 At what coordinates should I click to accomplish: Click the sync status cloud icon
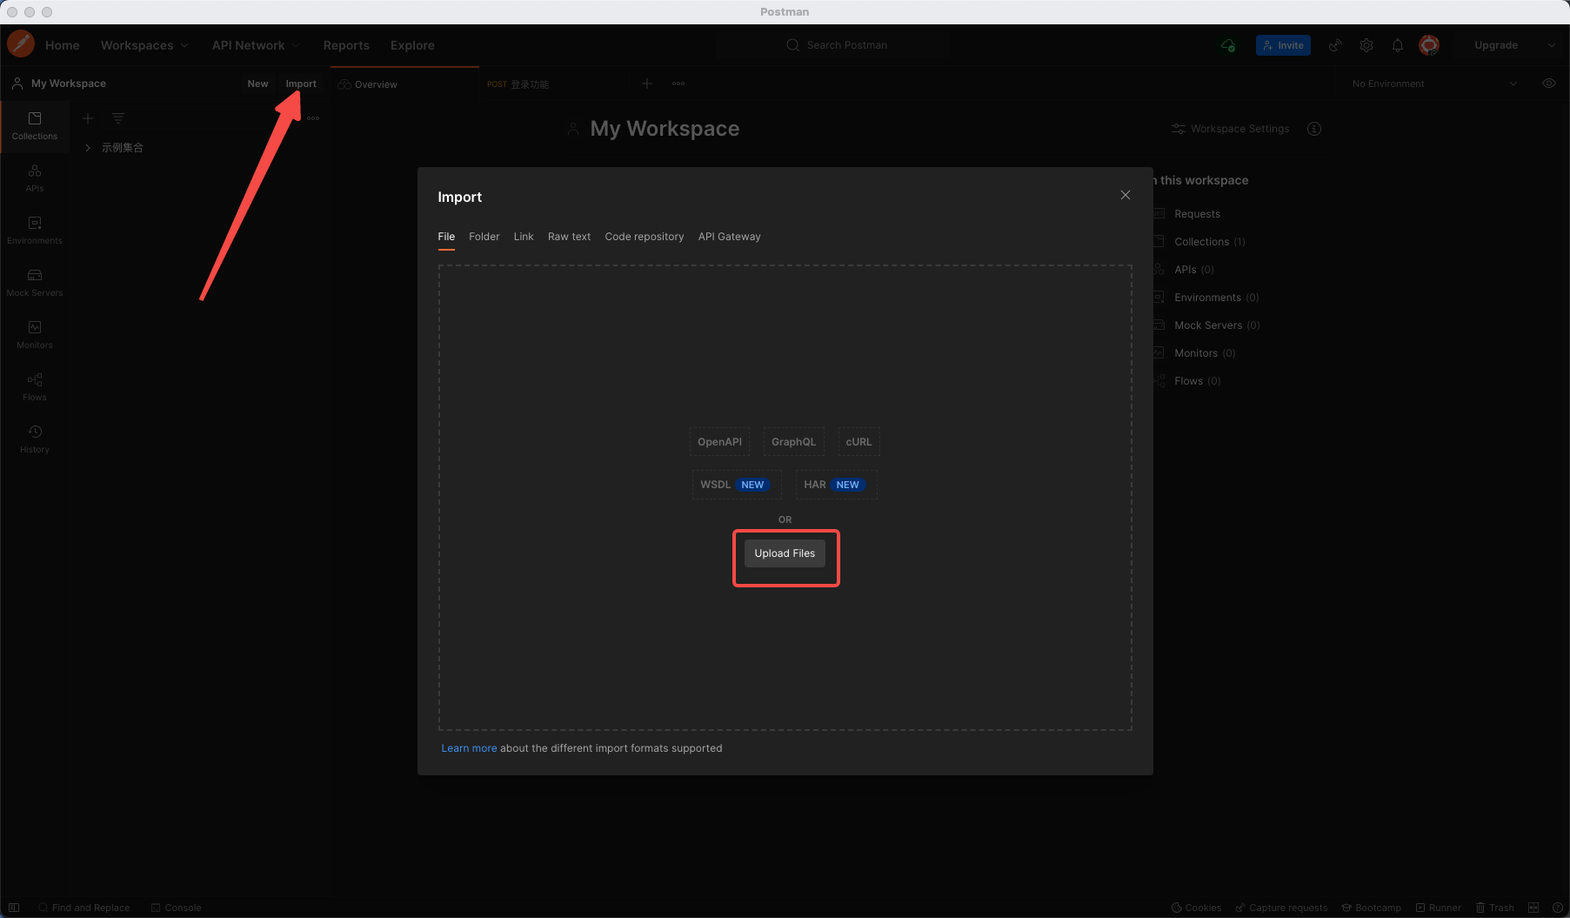(1228, 45)
